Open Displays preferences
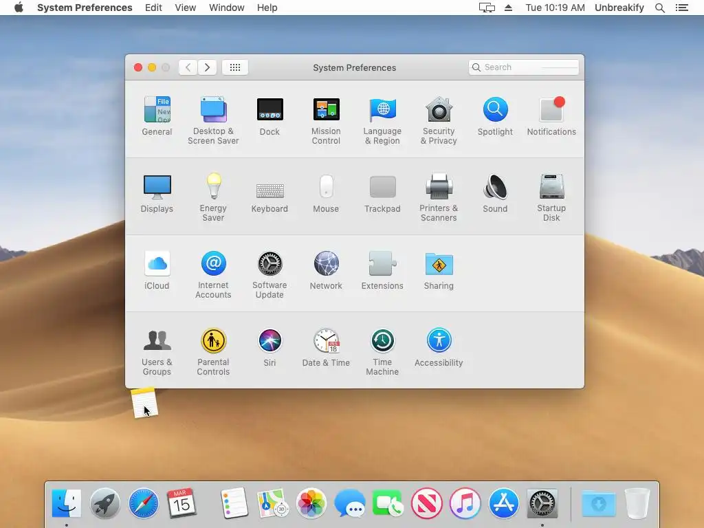The image size is (704, 528). coord(157,193)
